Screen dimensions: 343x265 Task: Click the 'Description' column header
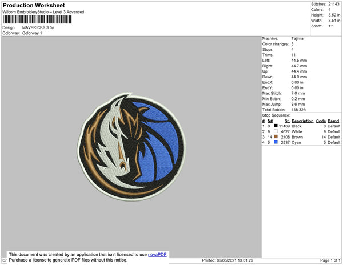point(302,121)
